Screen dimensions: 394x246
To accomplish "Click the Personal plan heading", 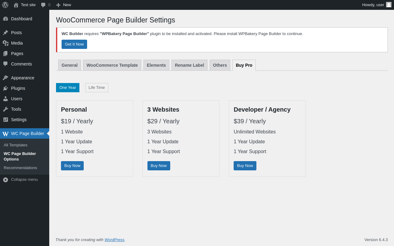I will coord(74,109).
